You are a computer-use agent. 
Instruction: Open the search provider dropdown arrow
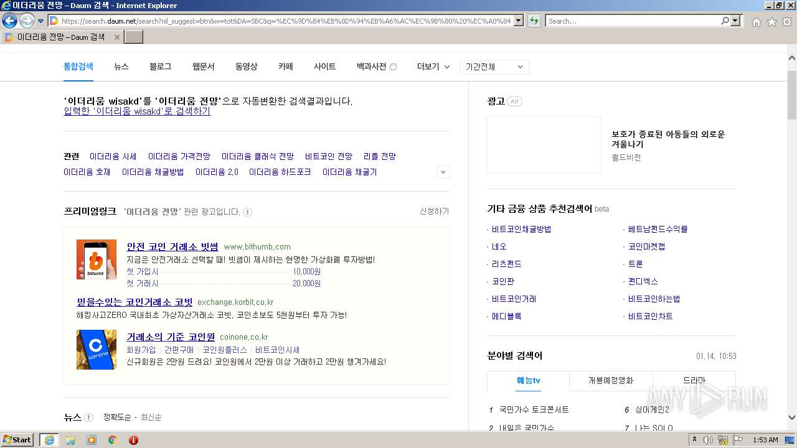coord(737,21)
